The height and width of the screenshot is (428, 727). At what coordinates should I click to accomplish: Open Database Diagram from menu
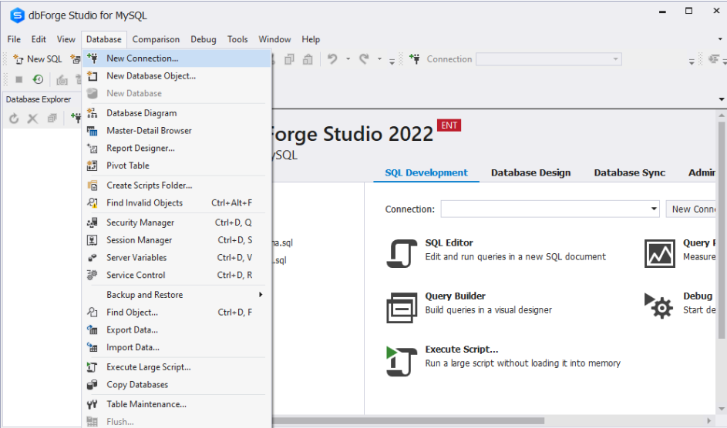[177, 113]
